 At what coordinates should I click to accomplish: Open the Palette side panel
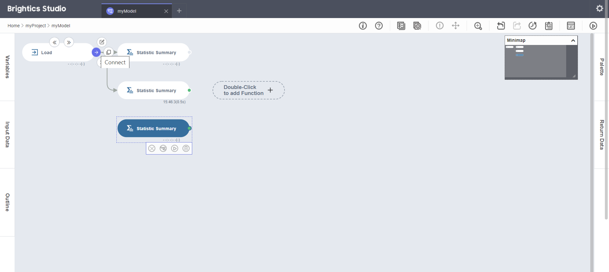601,67
